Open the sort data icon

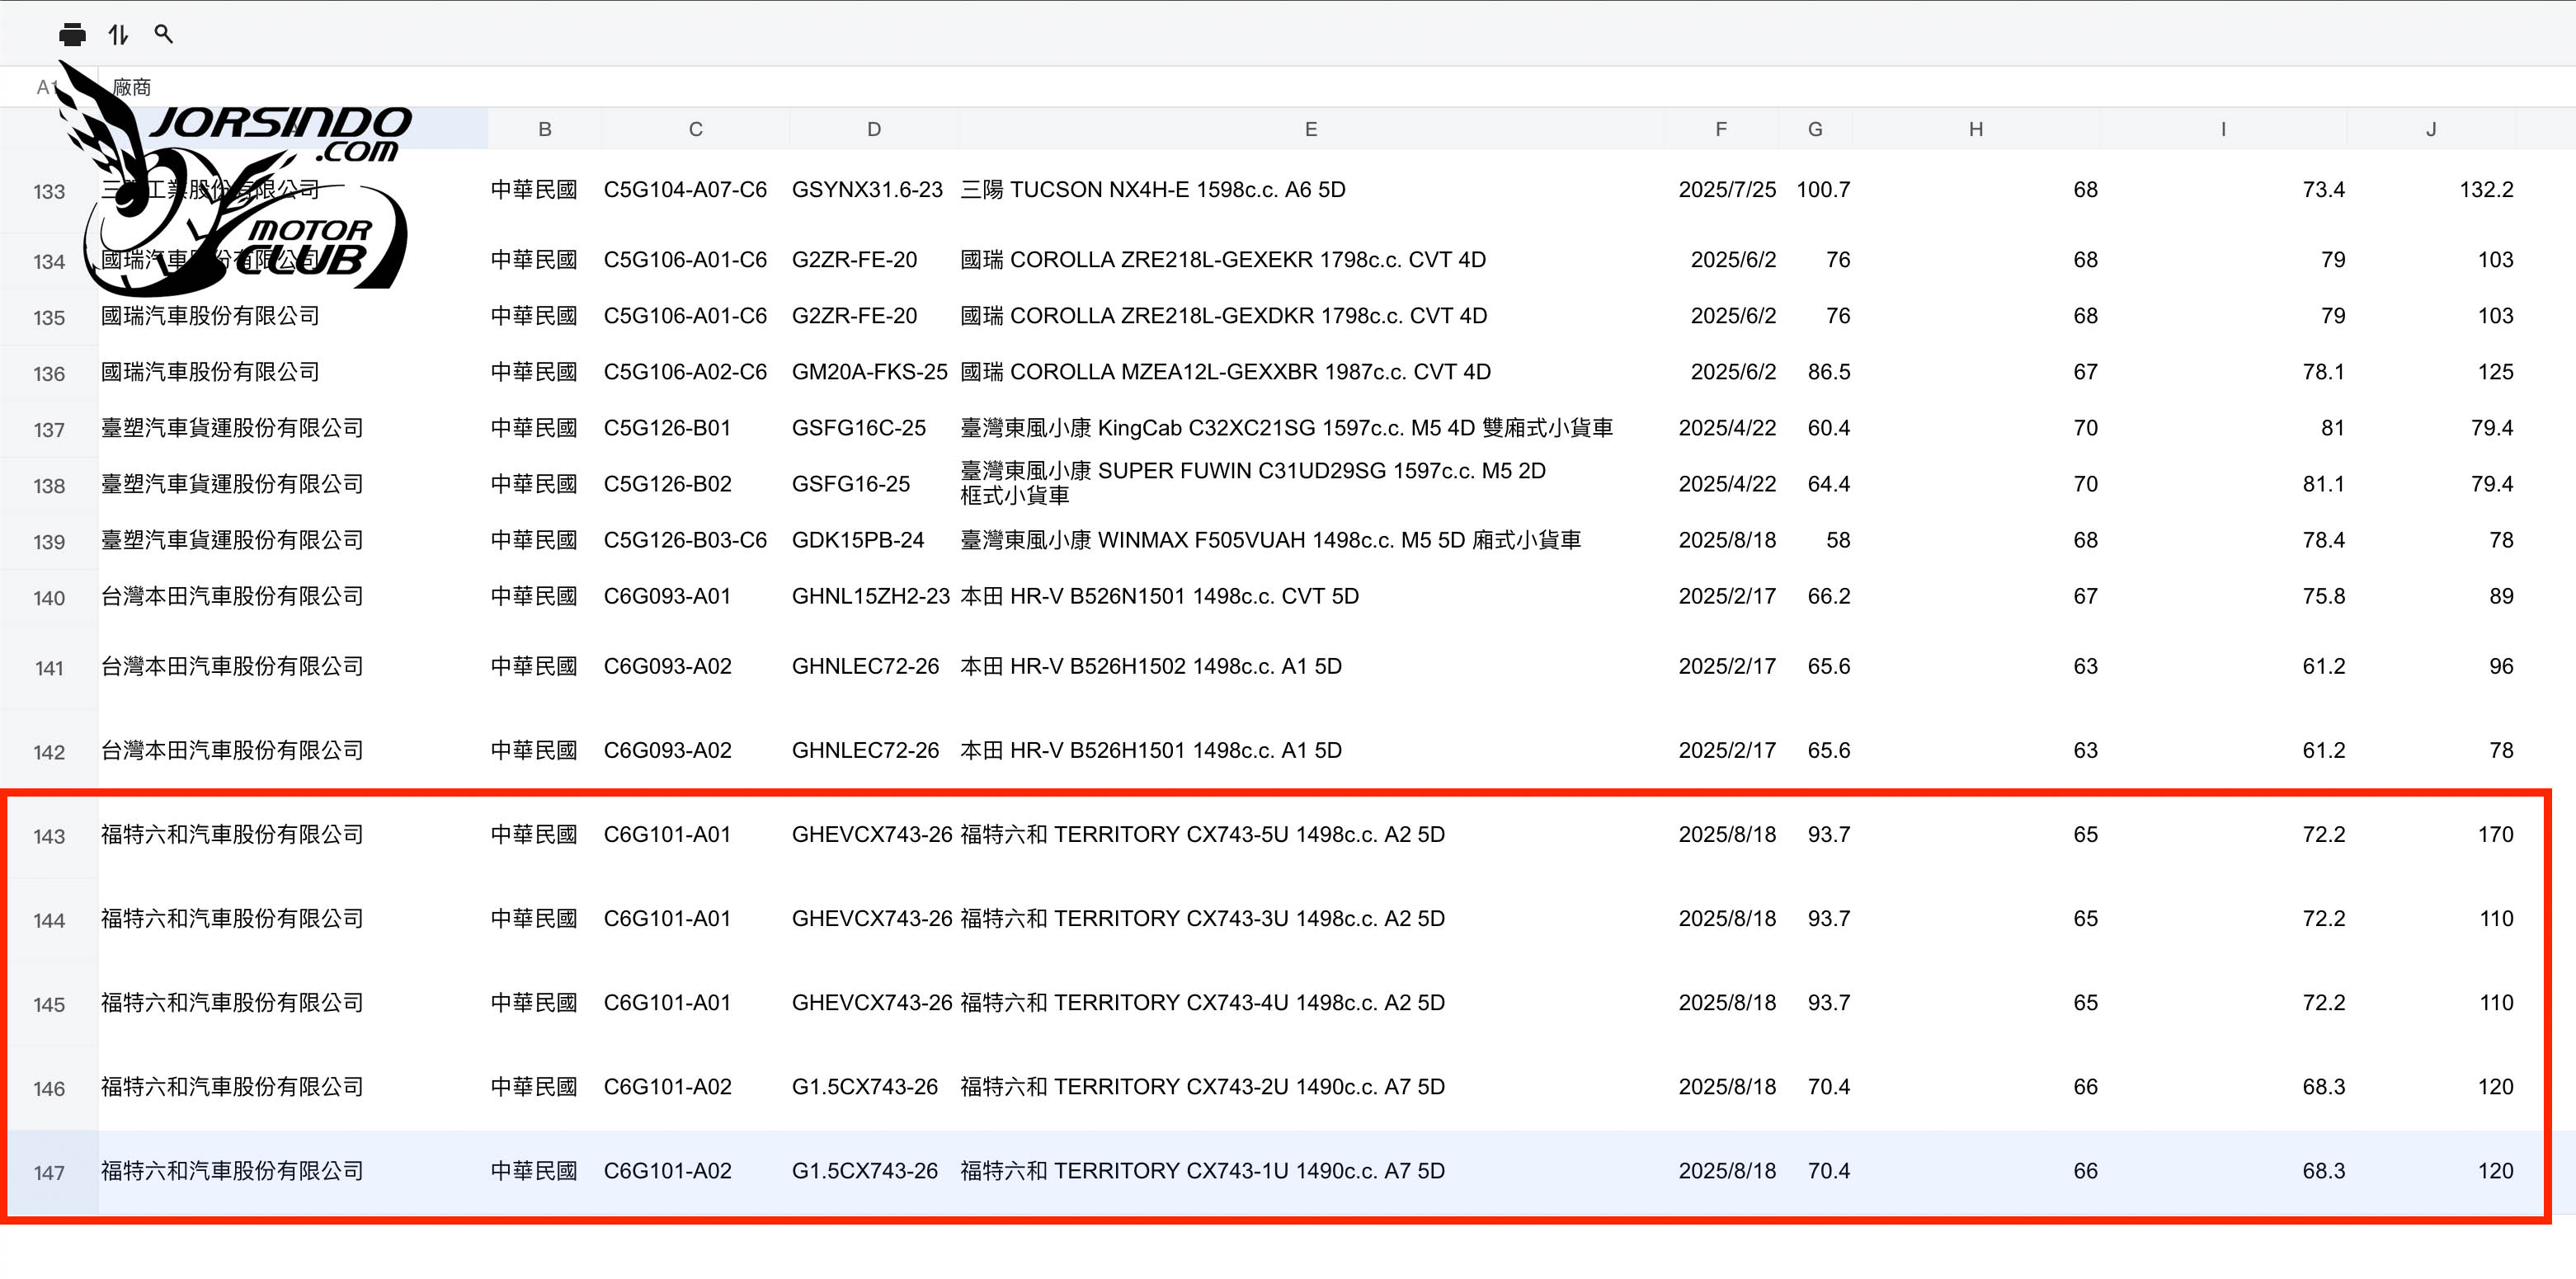[118, 35]
